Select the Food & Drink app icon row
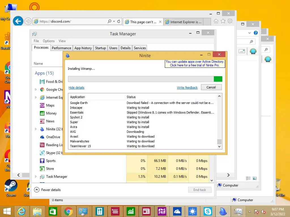Image resolution: width=290 pixels, height=217 pixels. point(42,82)
